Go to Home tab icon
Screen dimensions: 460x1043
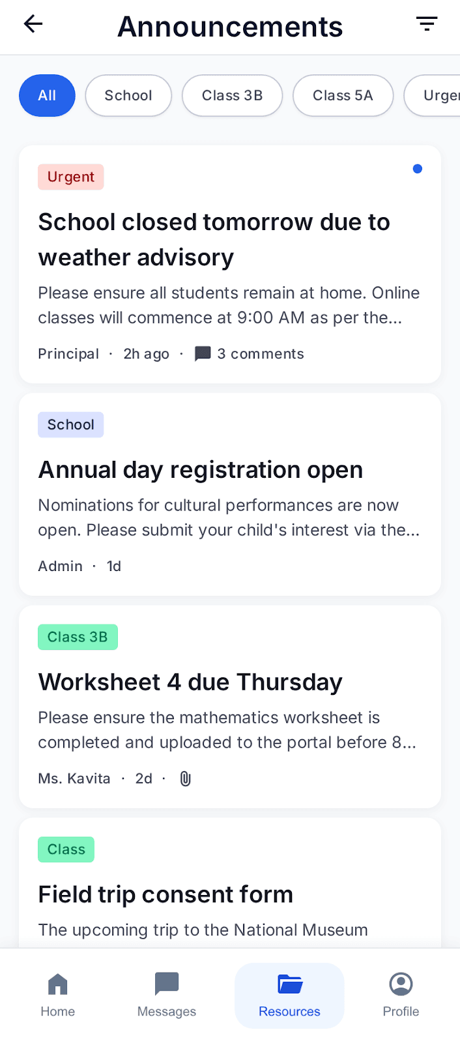tap(58, 984)
